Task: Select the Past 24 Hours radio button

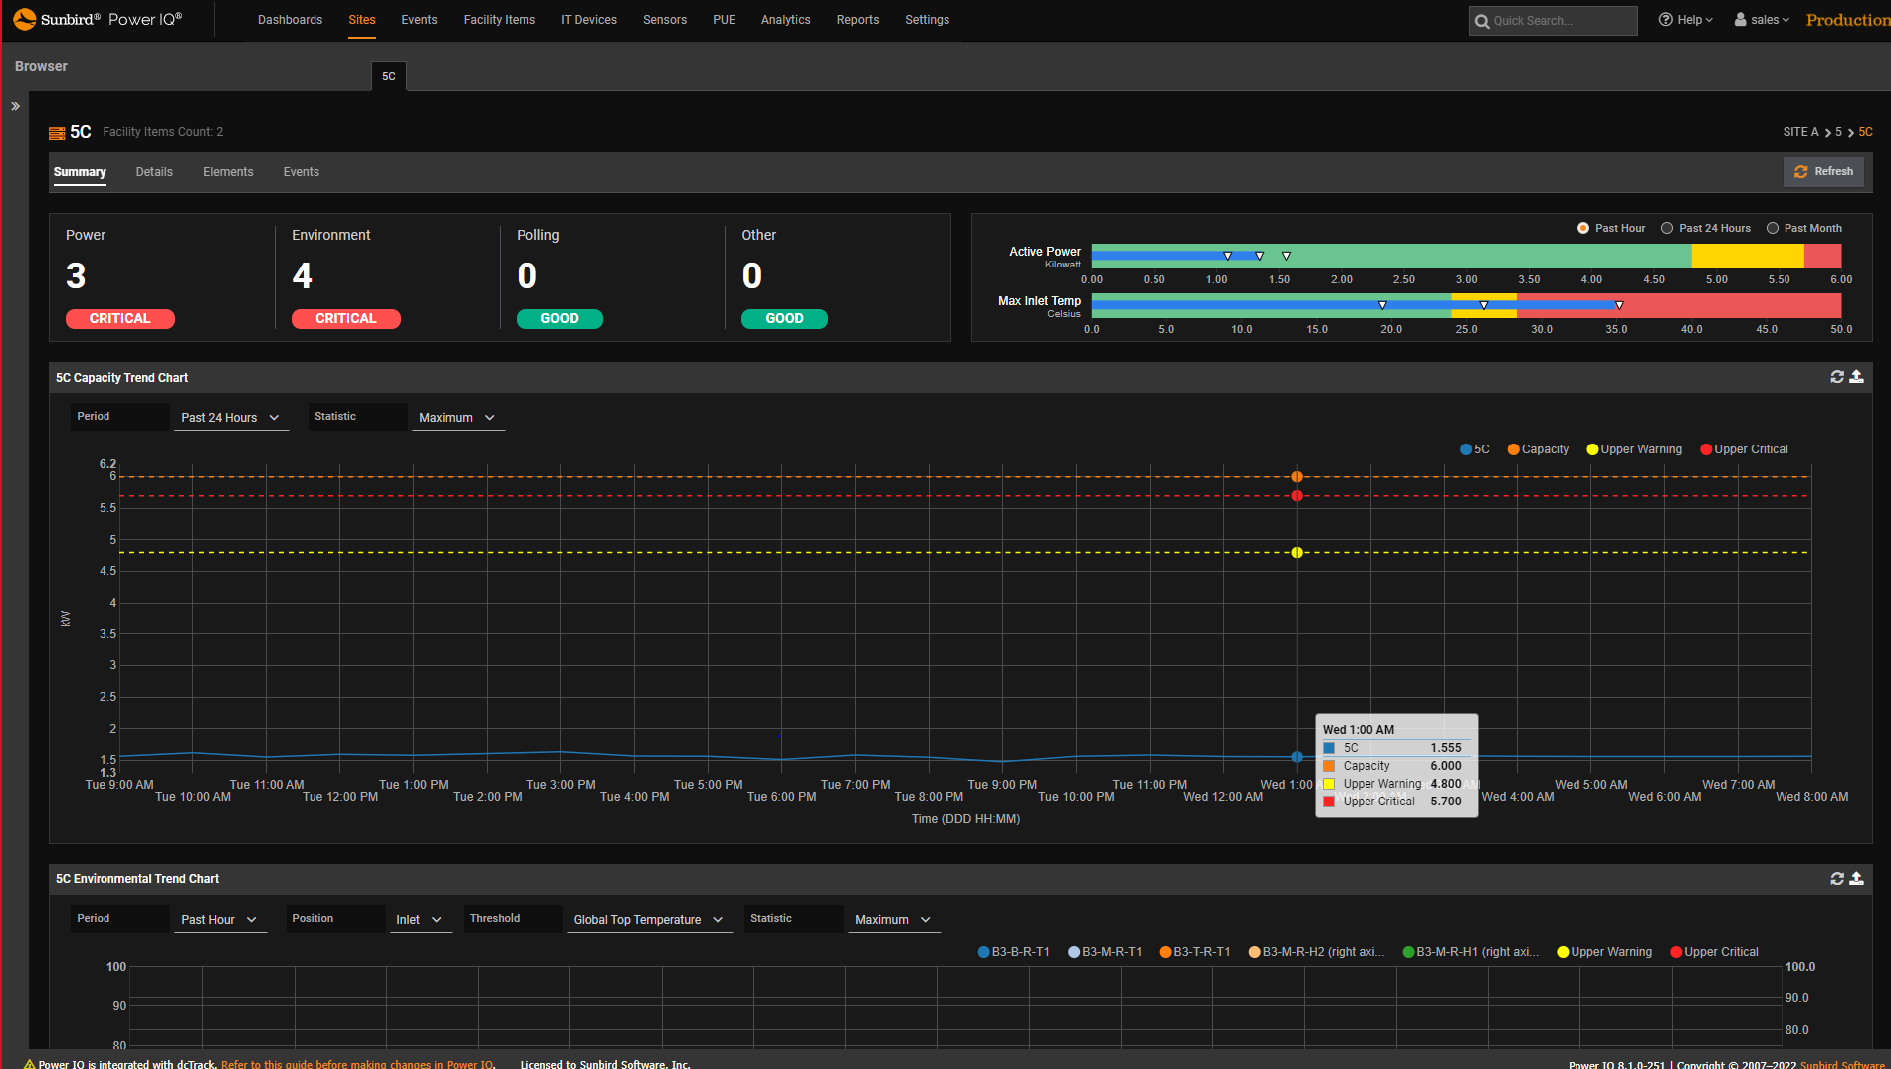Action: pos(1667,228)
